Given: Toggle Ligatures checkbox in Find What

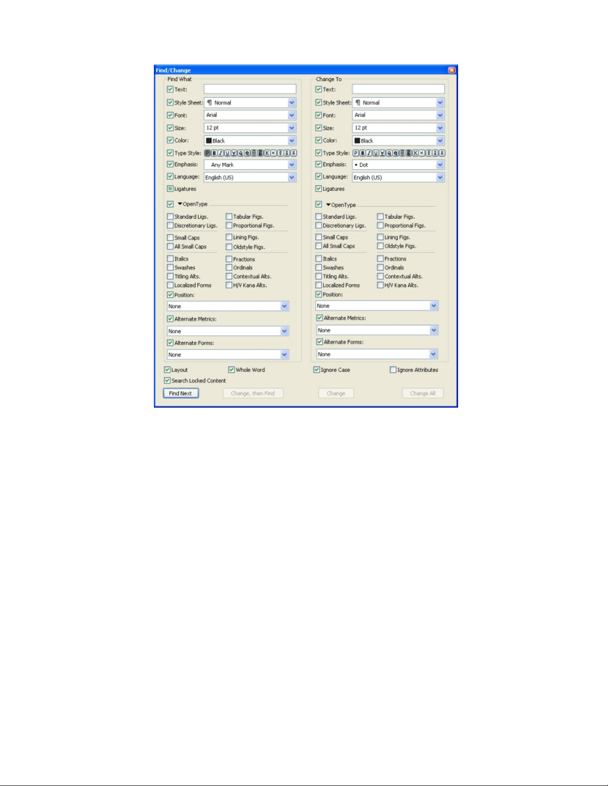Looking at the screenshot, I should point(170,189).
